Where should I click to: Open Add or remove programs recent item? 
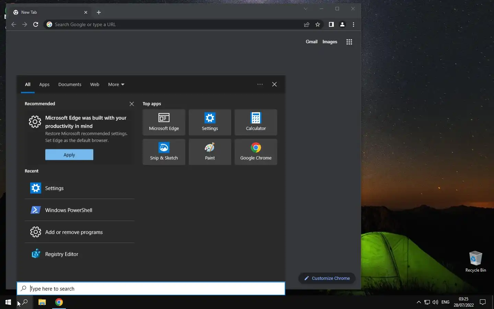point(80,232)
